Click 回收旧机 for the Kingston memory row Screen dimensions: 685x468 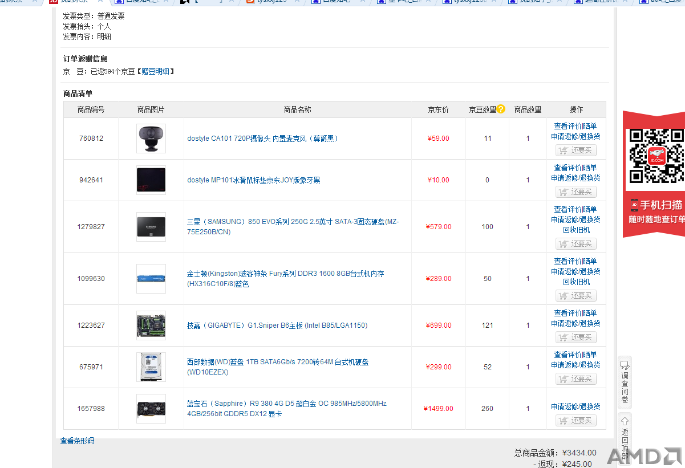[576, 282]
